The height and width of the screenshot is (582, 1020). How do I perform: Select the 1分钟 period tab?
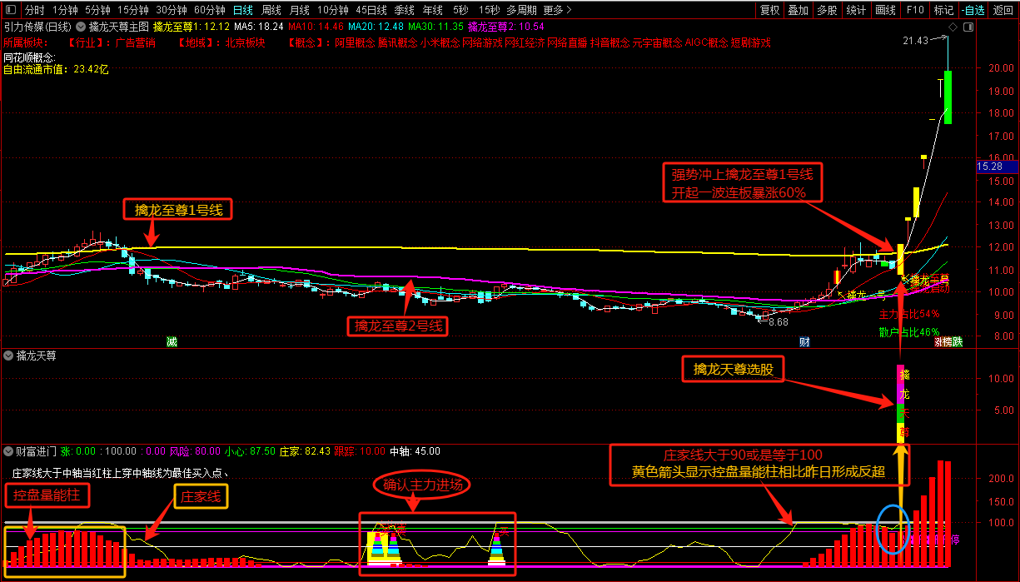click(65, 10)
